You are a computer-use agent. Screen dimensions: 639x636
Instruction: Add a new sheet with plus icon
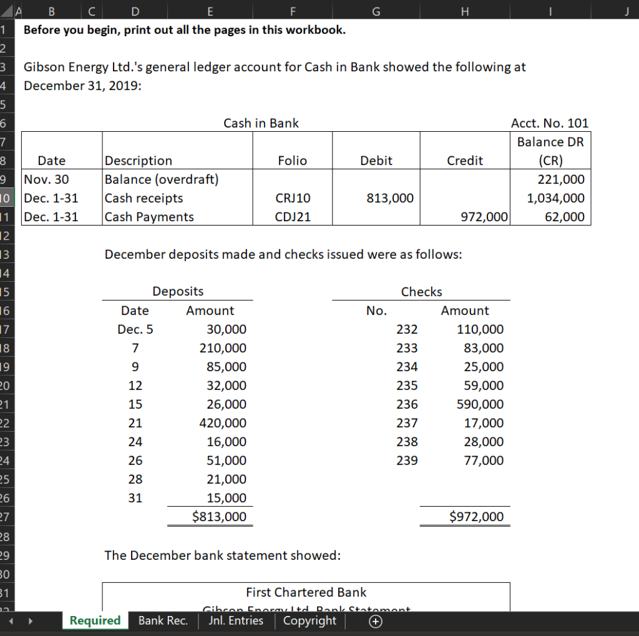[375, 621]
